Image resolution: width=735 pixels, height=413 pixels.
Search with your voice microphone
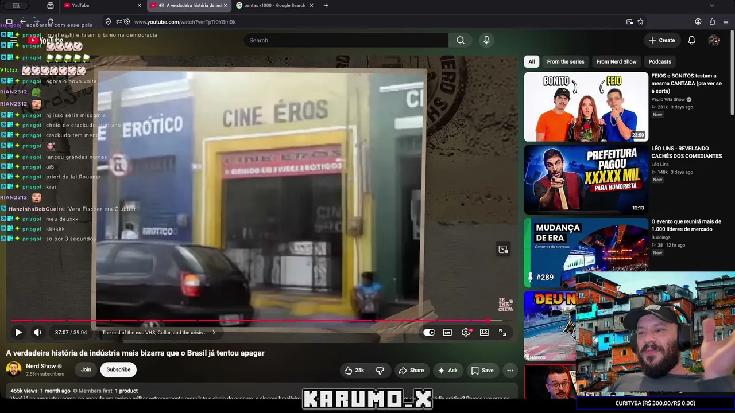[486, 40]
